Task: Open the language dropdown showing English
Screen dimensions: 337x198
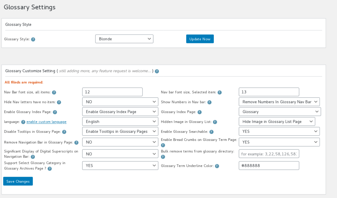Action: coord(120,121)
